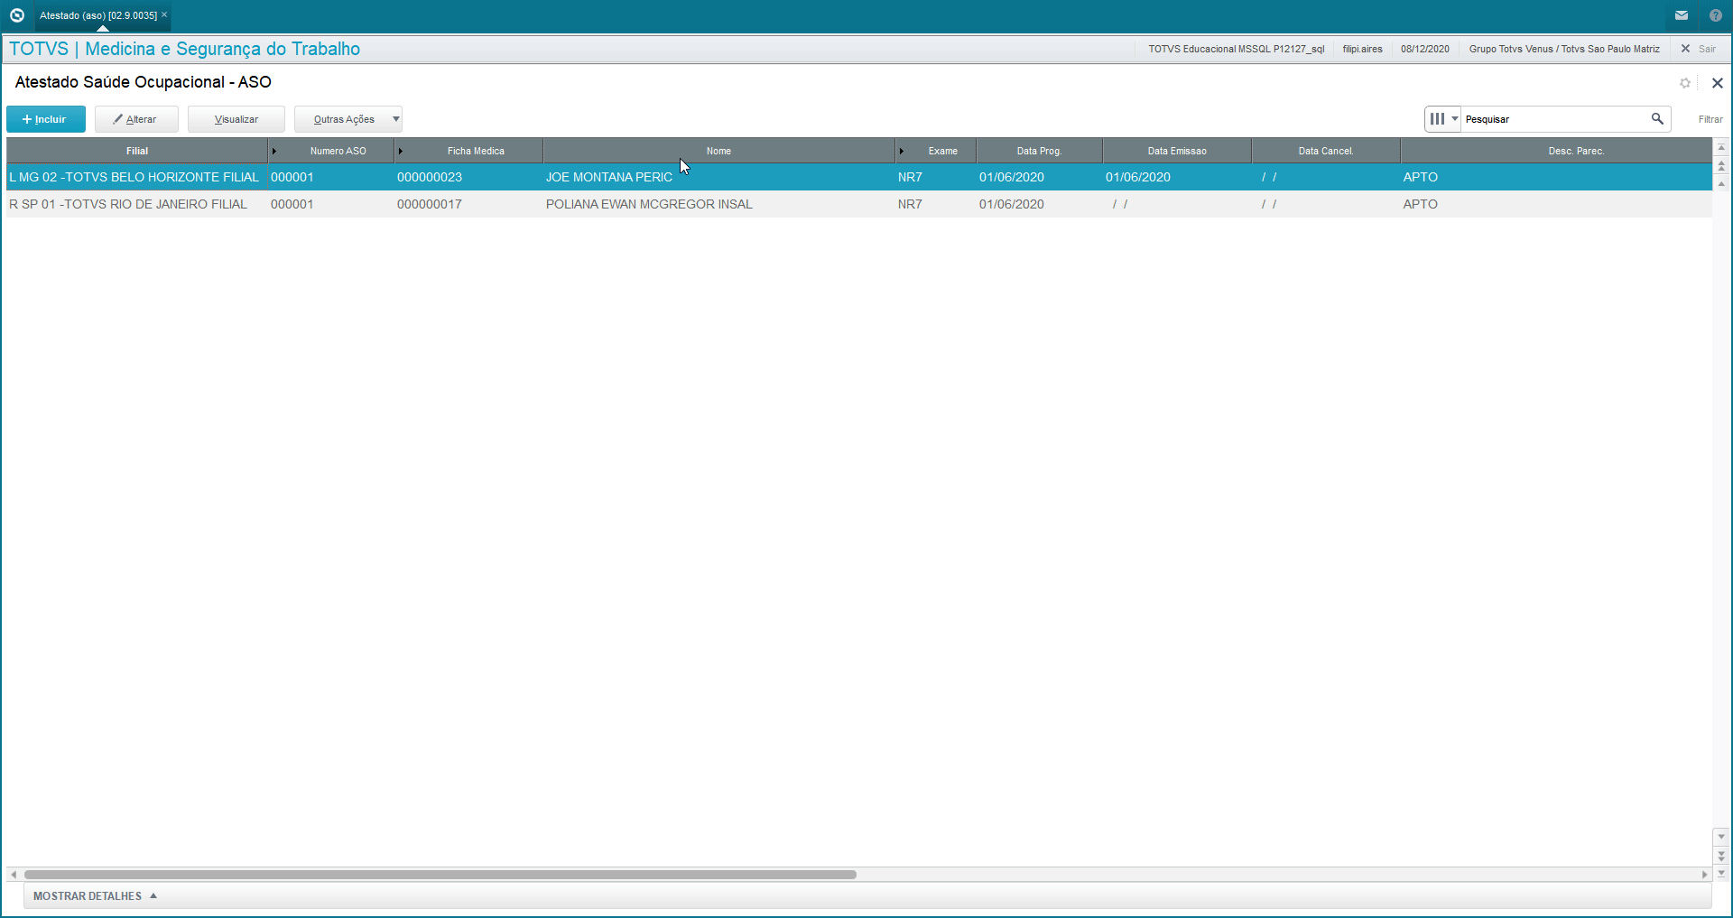
Task: Click ficha medica 000000017 cell
Action: point(430,204)
